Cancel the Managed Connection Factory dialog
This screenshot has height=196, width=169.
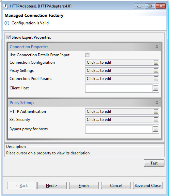point(116,186)
